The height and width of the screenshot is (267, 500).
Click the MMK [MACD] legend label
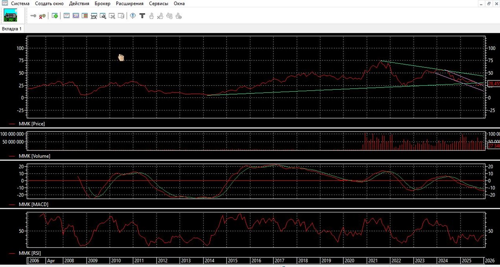33,205
